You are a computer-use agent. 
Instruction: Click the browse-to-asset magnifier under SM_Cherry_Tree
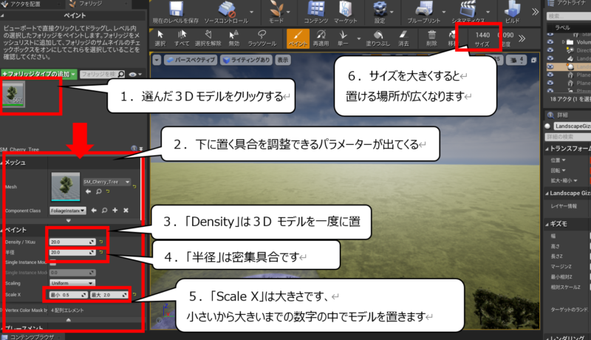click(99, 191)
